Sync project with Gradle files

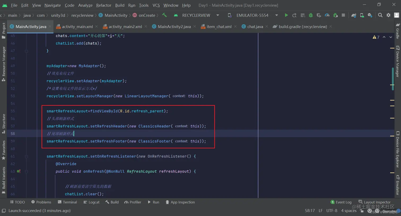pyautogui.click(x=354, y=15)
